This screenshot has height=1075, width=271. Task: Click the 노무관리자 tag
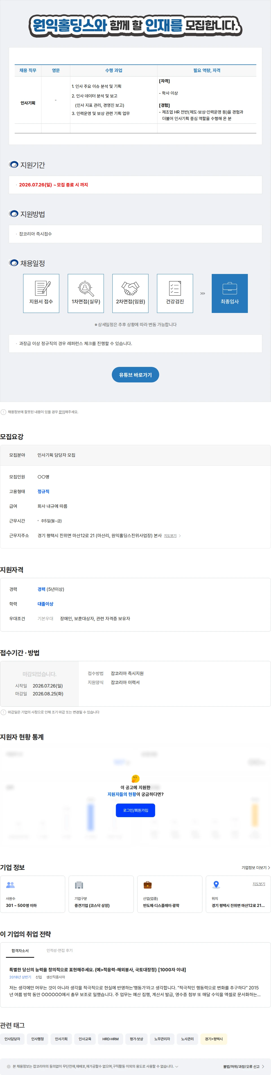tap(162, 1039)
